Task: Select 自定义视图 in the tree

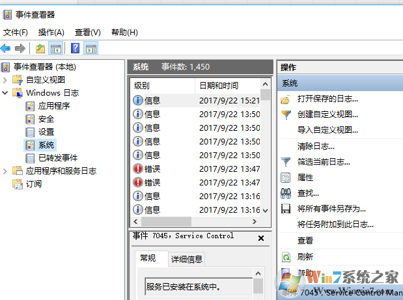Action: [46, 80]
